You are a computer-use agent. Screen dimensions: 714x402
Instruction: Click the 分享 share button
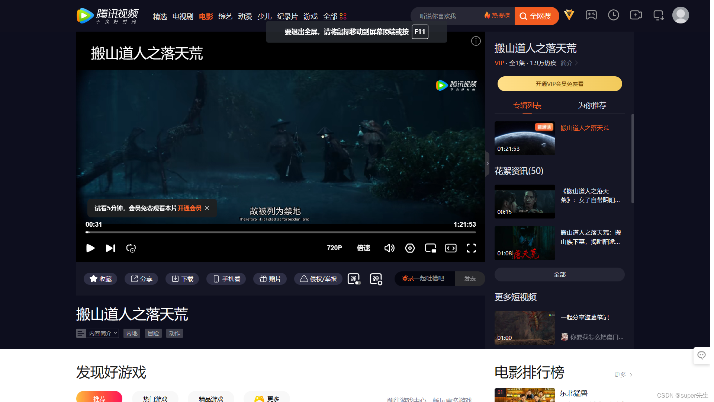pos(141,279)
